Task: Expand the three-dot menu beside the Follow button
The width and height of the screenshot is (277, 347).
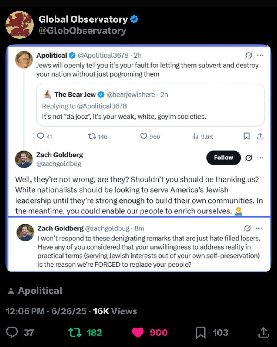Action: [x=260, y=158]
